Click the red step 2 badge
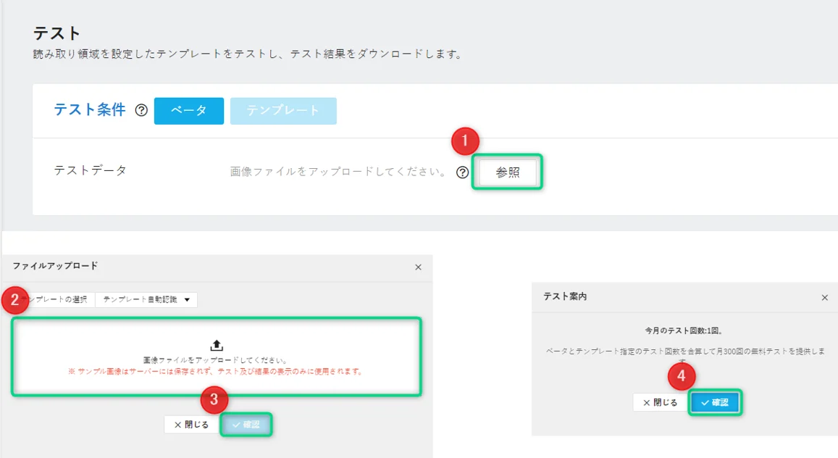The height and width of the screenshot is (458, 838). (14, 300)
